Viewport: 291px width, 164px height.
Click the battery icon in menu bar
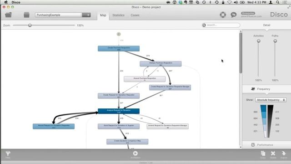(x=242, y=2)
